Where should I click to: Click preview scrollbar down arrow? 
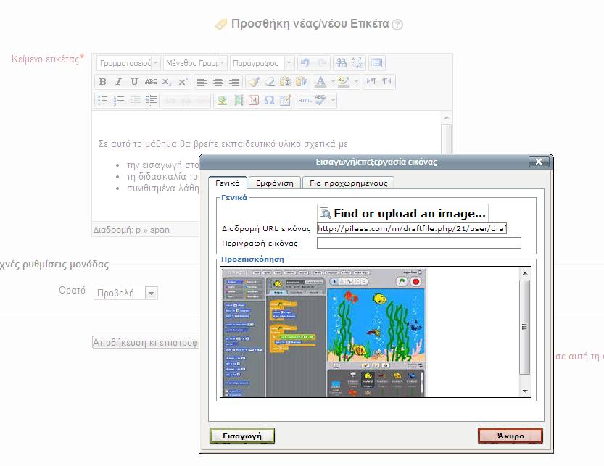click(x=525, y=391)
